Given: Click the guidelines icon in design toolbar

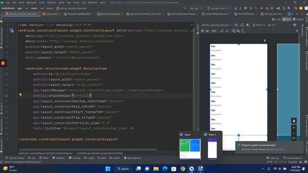Looking at the screenshot, I should 243,31.
